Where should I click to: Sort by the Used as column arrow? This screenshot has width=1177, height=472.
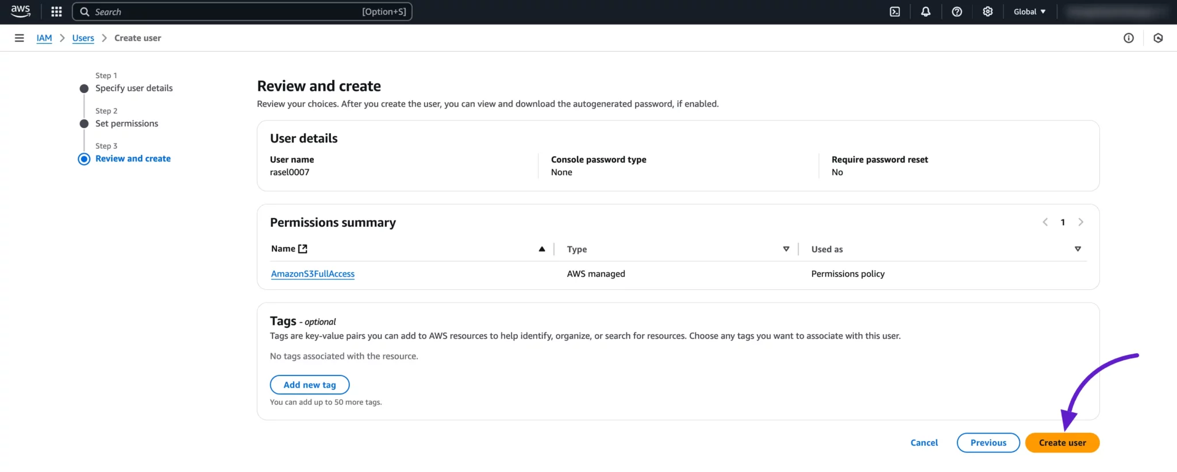[x=1078, y=249]
